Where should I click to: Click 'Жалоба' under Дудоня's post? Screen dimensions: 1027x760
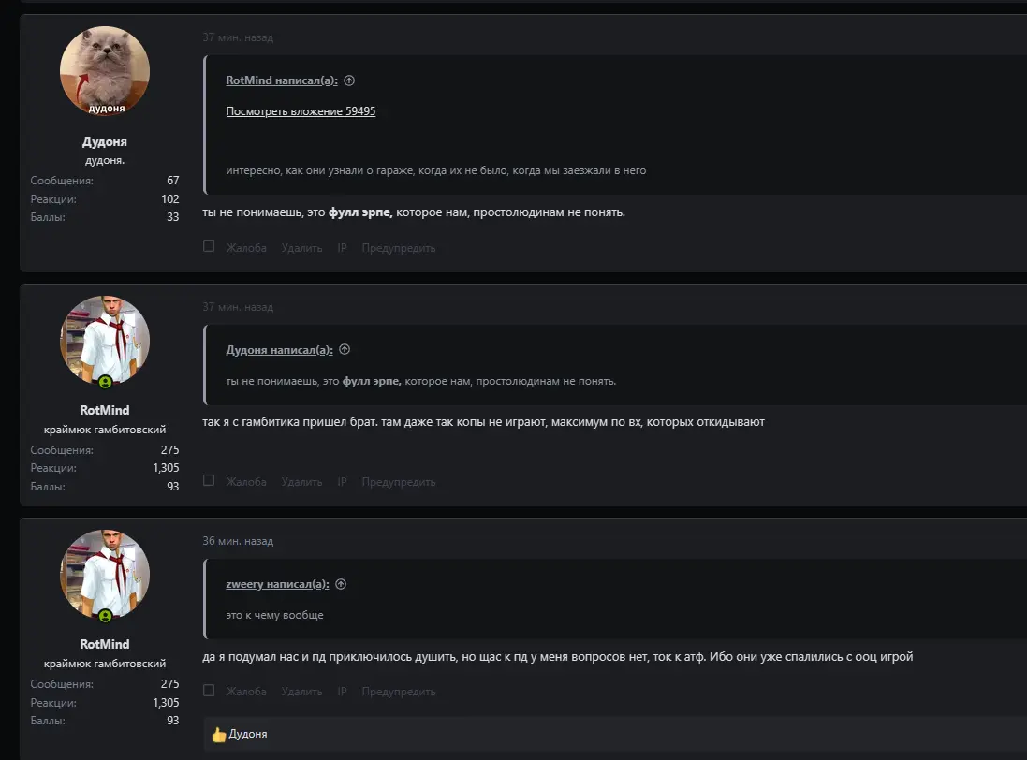point(246,248)
